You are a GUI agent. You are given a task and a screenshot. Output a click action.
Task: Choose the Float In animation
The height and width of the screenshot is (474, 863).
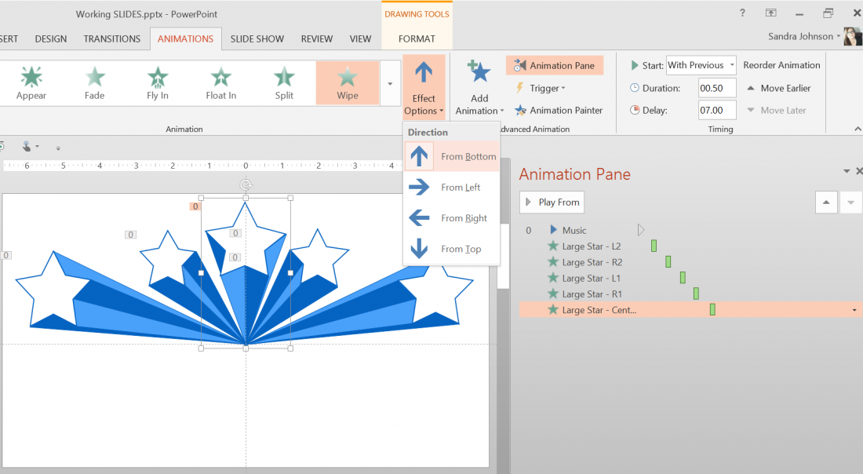(220, 82)
